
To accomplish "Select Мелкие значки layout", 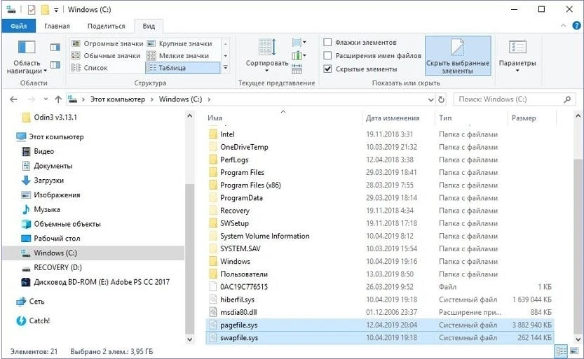I will 177,56.
